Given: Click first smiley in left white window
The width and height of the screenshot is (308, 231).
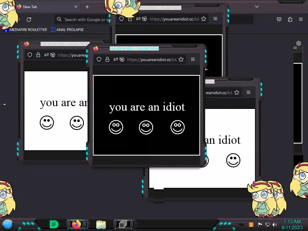Looking at the screenshot, I should click(x=47, y=123).
